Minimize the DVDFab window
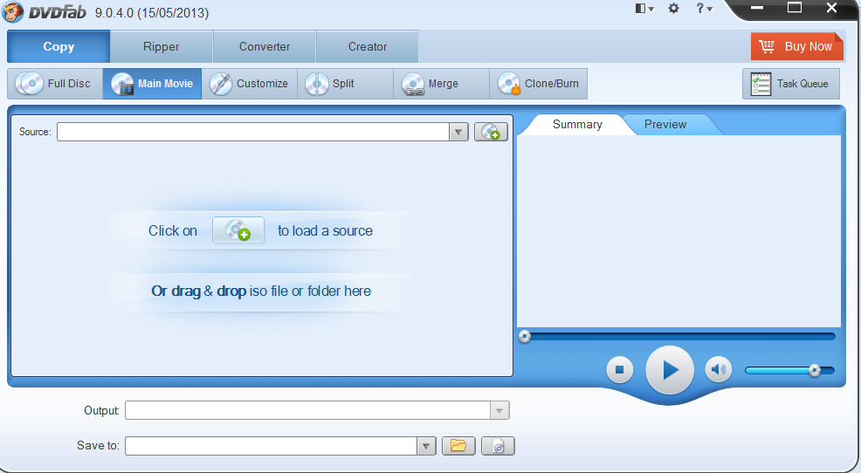Image resolution: width=861 pixels, height=473 pixels. pyautogui.click(x=757, y=8)
